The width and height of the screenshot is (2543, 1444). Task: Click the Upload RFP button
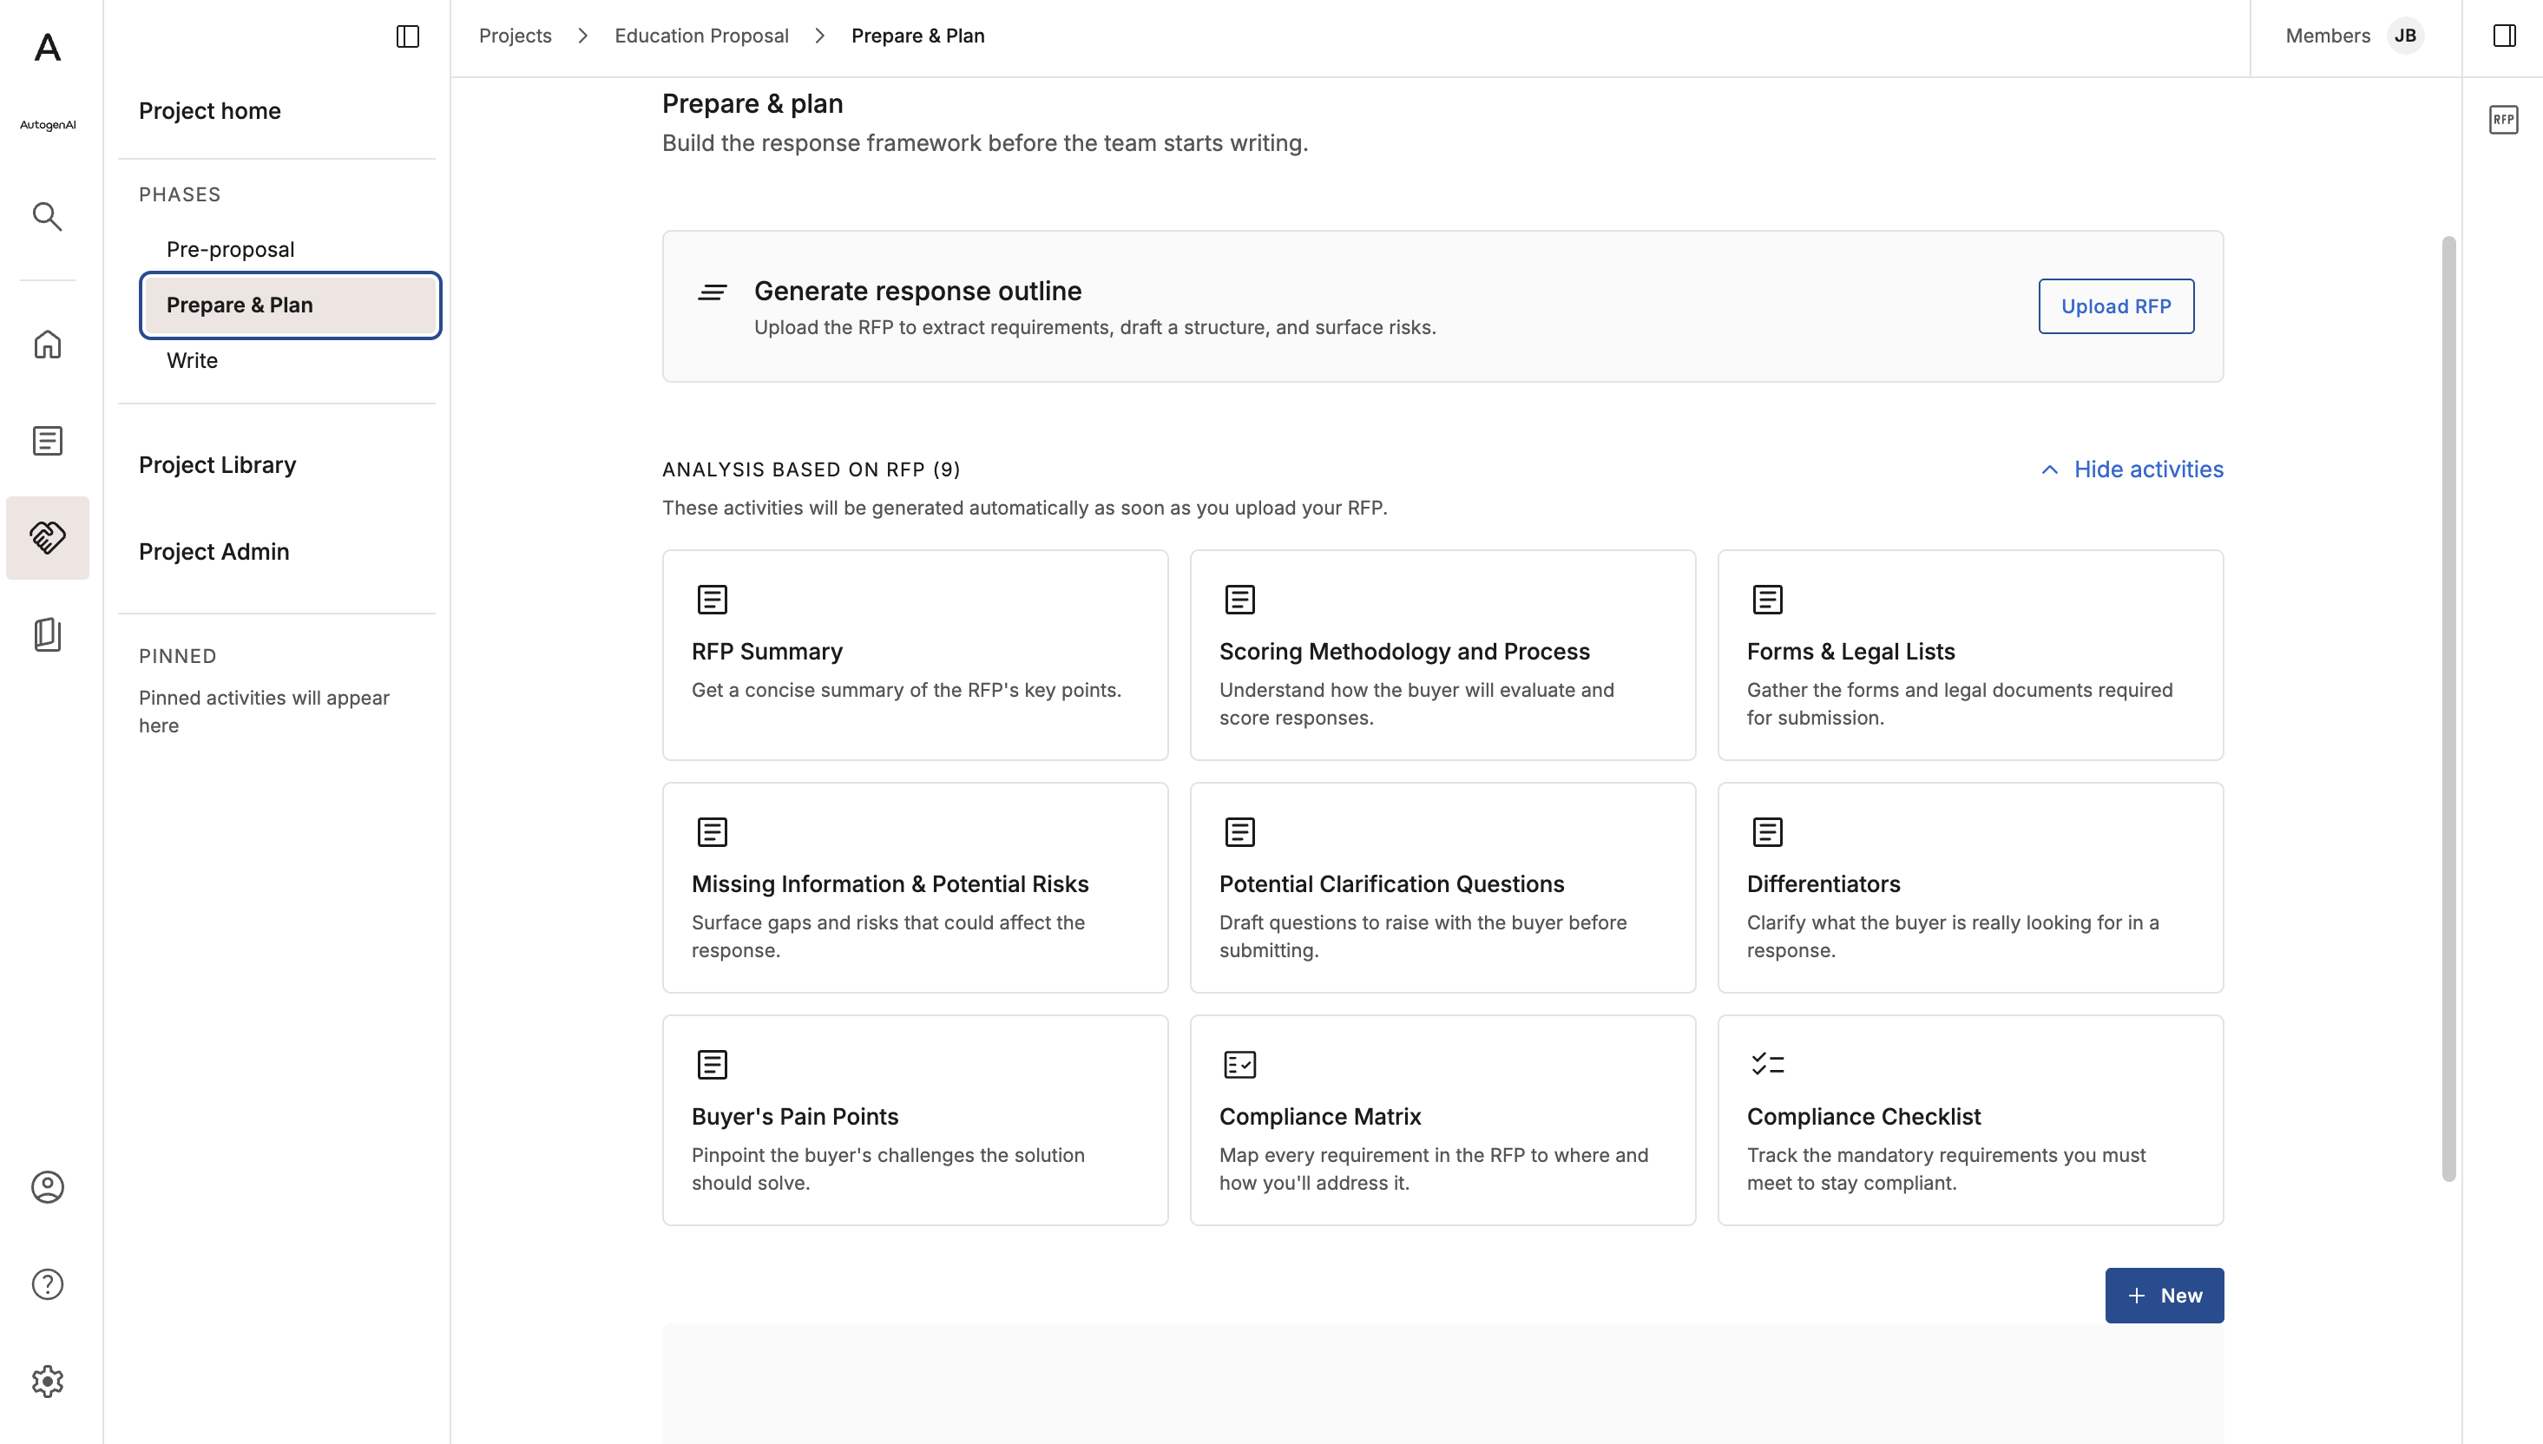(x=2117, y=306)
